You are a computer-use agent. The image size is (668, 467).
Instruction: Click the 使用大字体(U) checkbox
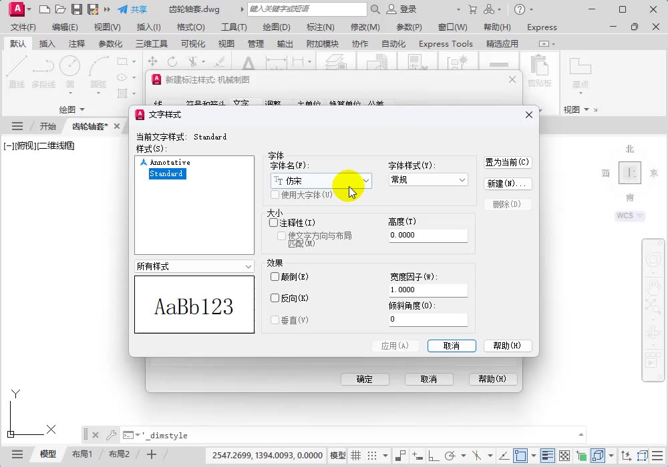(x=275, y=194)
